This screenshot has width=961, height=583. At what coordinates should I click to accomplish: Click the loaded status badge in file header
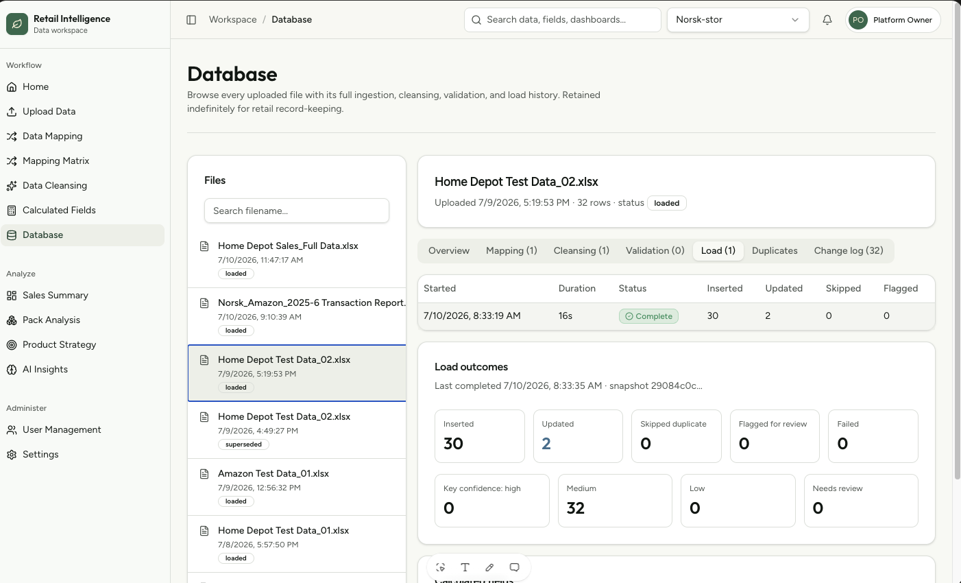(x=667, y=203)
